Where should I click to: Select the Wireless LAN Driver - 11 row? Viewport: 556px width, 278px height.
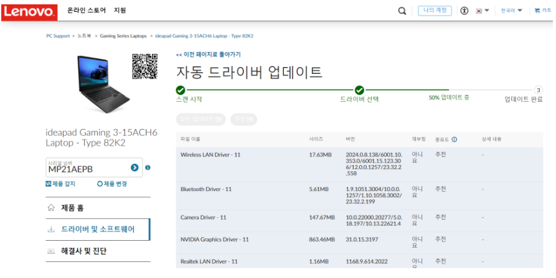point(359,164)
